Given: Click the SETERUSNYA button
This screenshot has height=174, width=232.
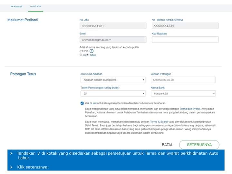Looking at the screenshot, I should [x=199, y=145].
